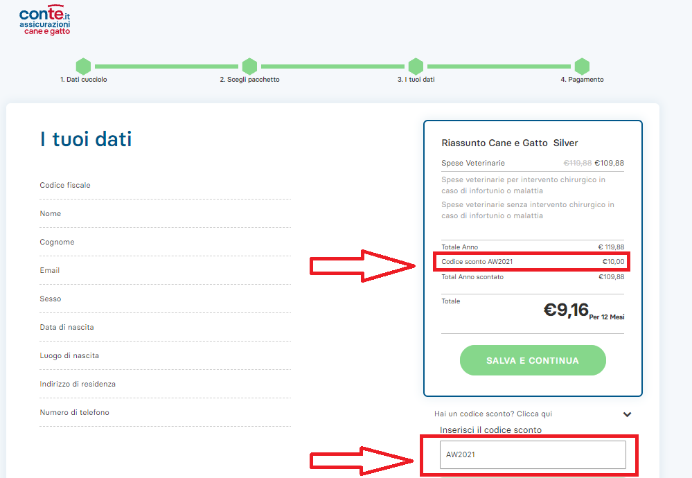Collapse the discount code chevron

click(x=627, y=414)
